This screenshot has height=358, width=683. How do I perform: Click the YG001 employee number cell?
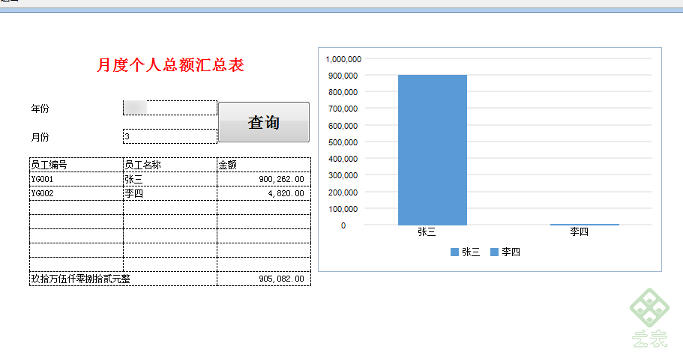click(76, 179)
